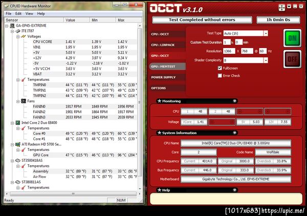Viewport: 307px width, 216px height.
Task: Select the GPU : OCCT tab
Action: [x=168, y=56]
